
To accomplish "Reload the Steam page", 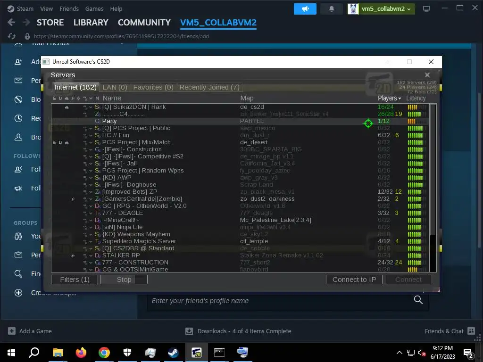I will pos(12,36).
